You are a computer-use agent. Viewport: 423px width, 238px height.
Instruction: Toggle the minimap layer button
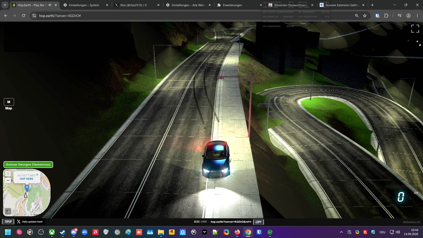(x=8, y=211)
